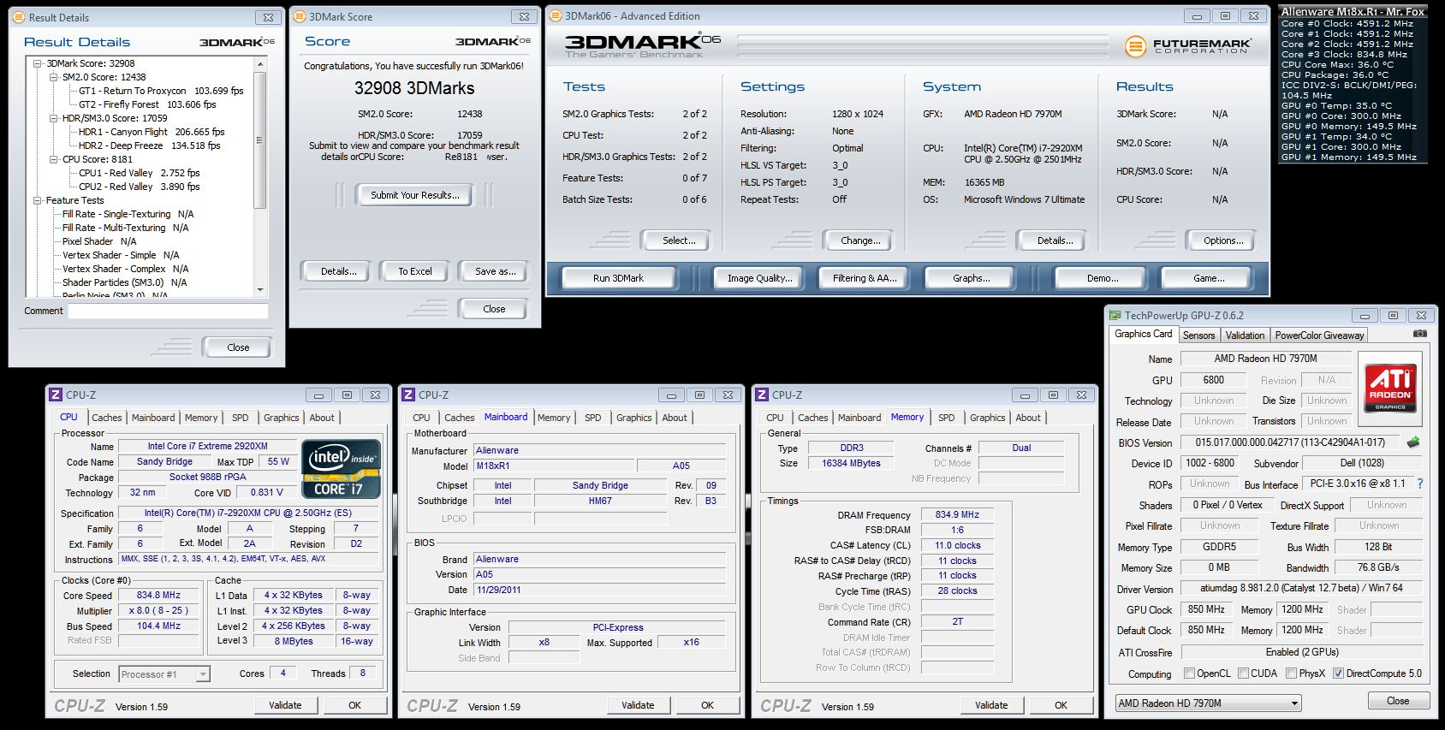
Task: Click the Filtering & AA... button
Action: [x=865, y=278]
